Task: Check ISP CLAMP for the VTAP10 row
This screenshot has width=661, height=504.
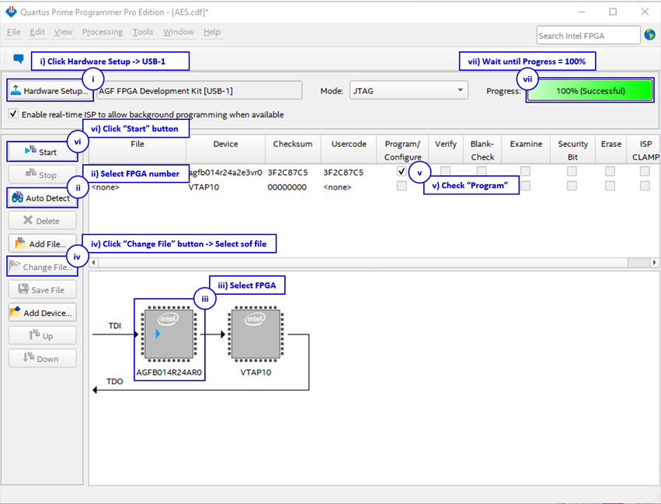Action: [x=645, y=186]
